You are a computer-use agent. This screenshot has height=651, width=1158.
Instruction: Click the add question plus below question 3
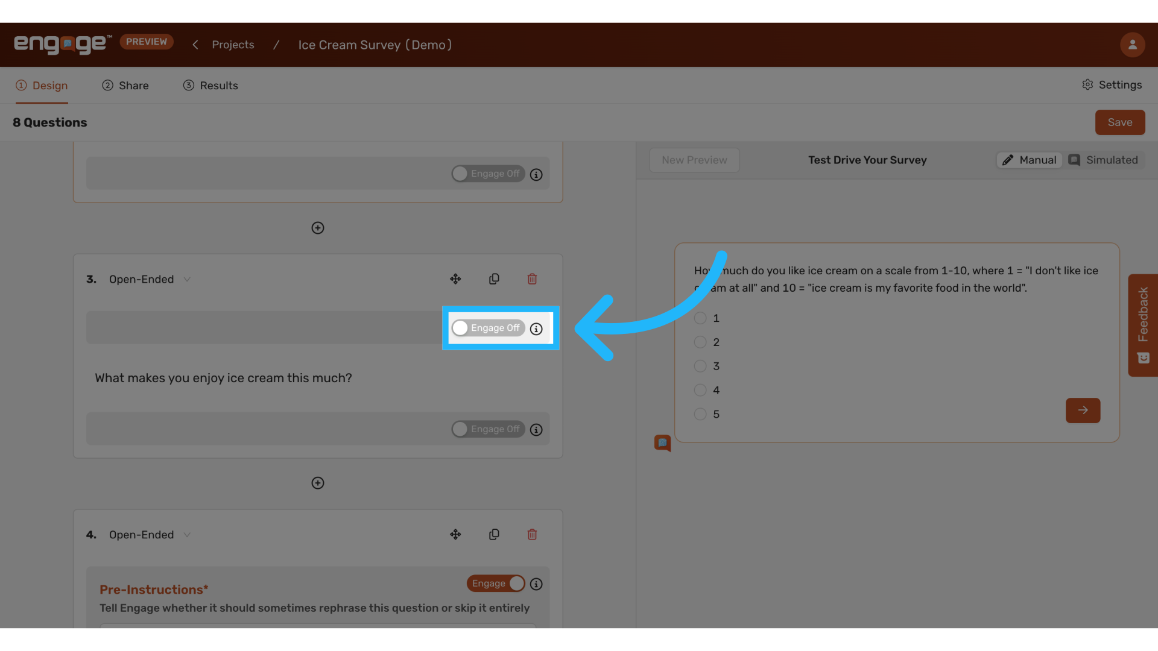(x=318, y=483)
